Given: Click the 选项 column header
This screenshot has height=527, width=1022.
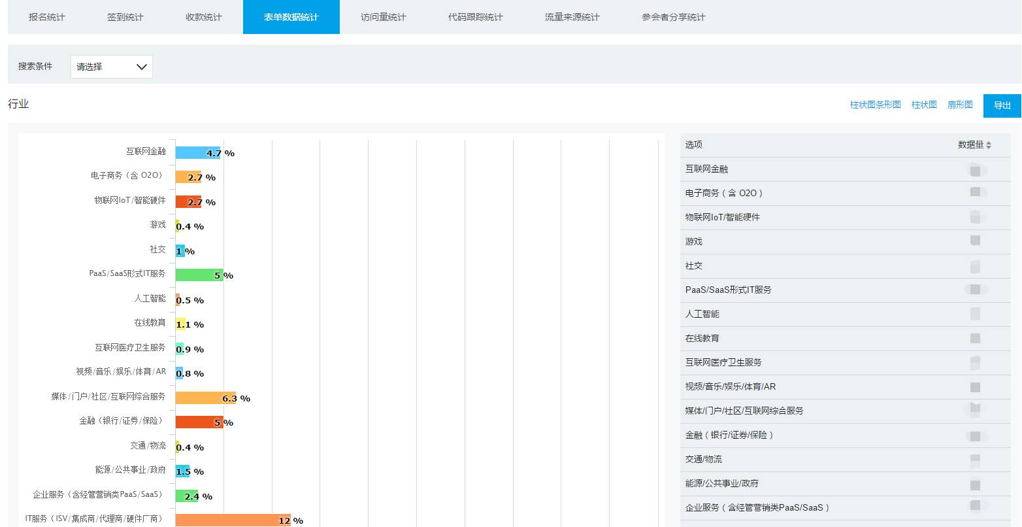Looking at the screenshot, I should tap(694, 145).
